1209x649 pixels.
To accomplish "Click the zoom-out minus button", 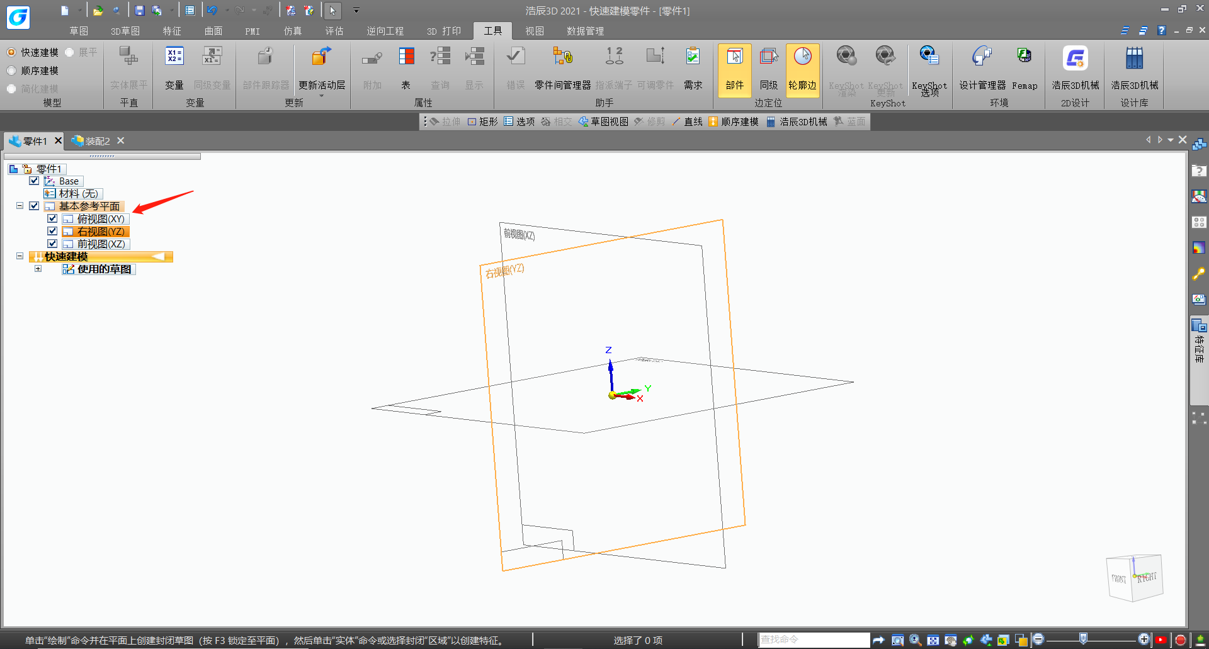I will [1038, 640].
